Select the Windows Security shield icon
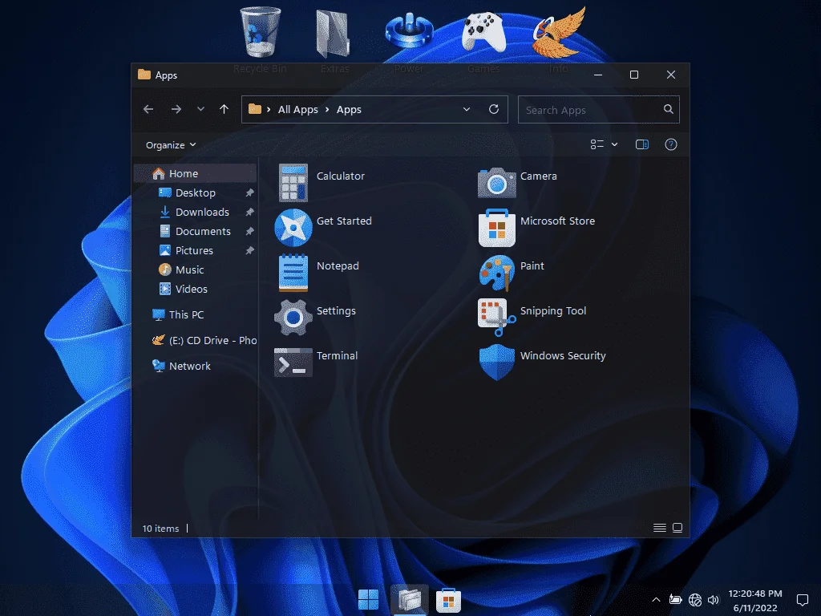The height and width of the screenshot is (616, 821). [496, 362]
